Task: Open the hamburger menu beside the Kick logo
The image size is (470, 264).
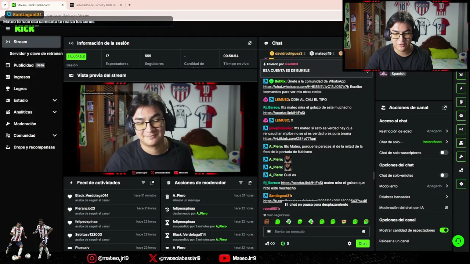Action: pos(8,29)
